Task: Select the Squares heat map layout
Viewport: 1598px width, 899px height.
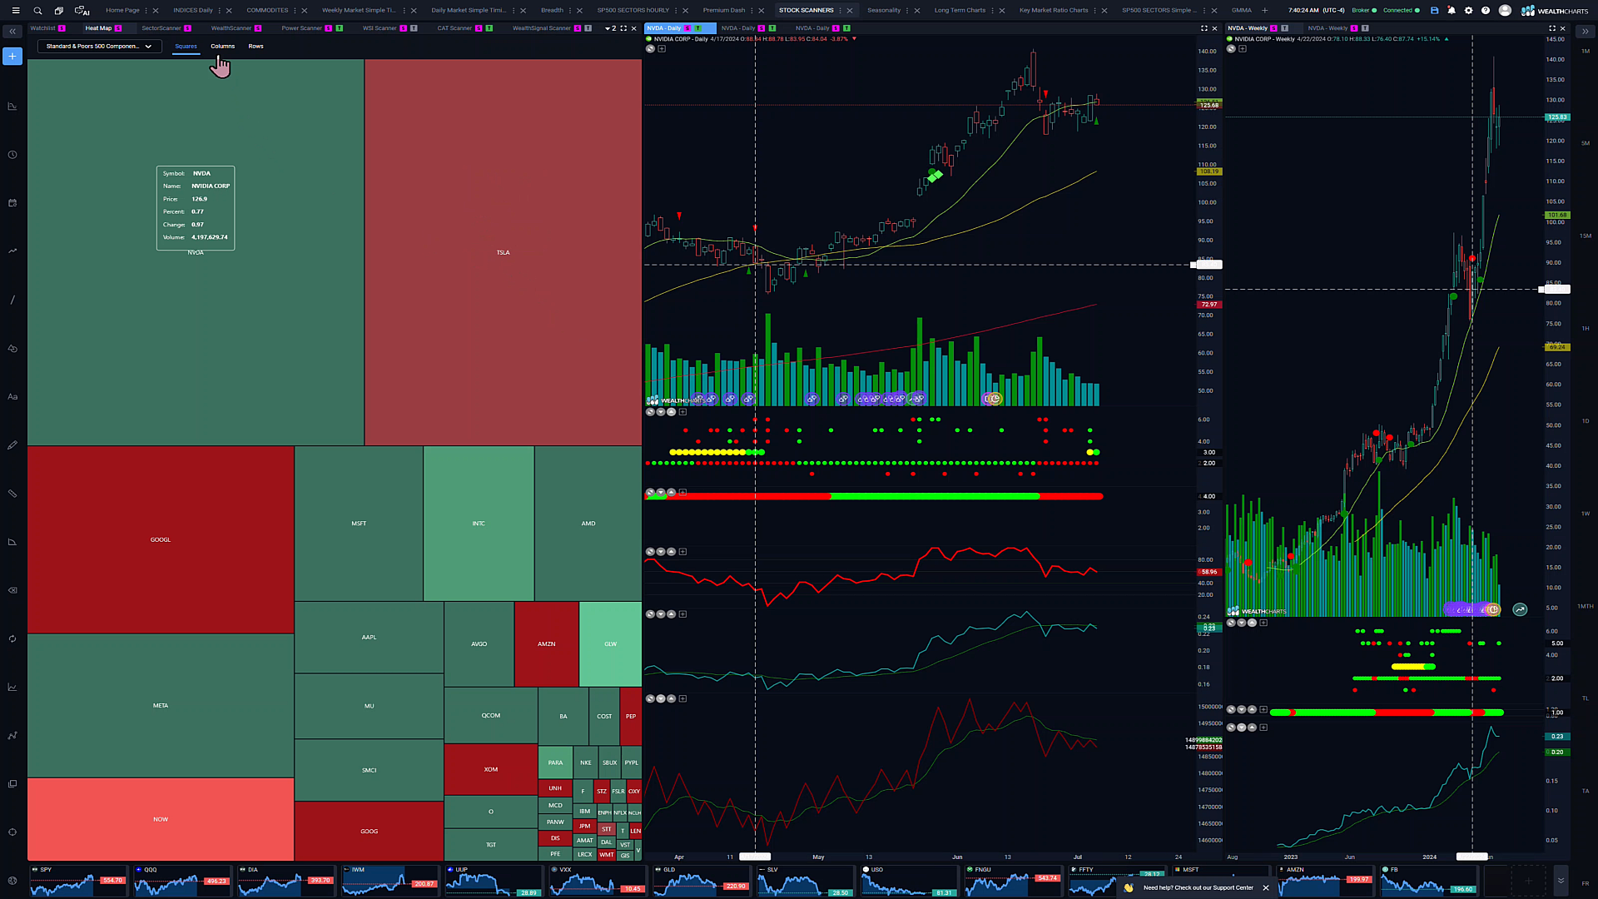Action: click(x=186, y=47)
